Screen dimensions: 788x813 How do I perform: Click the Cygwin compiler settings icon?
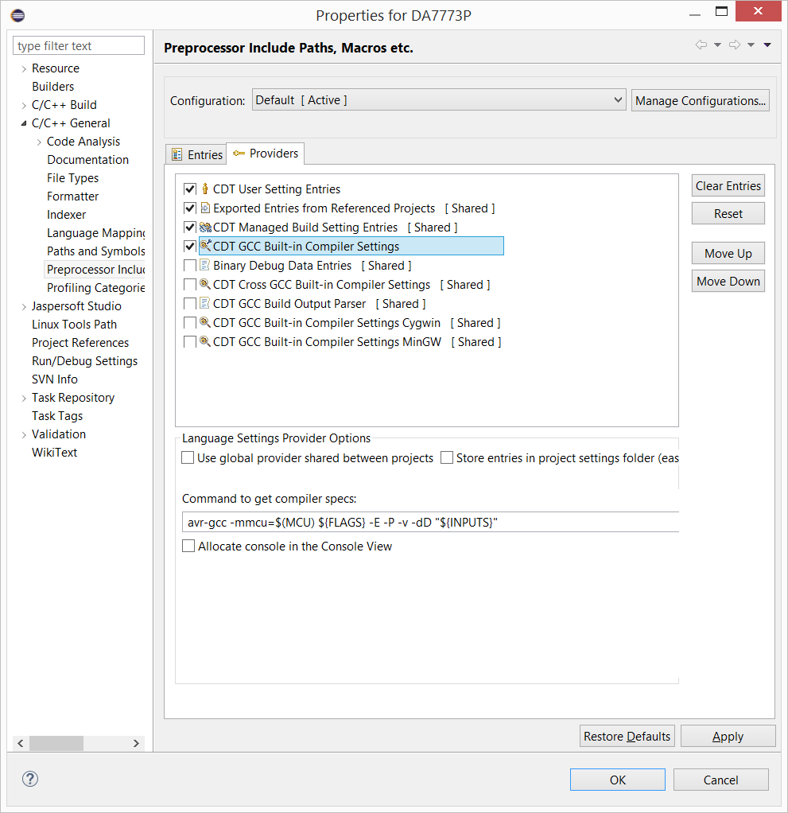coord(205,322)
